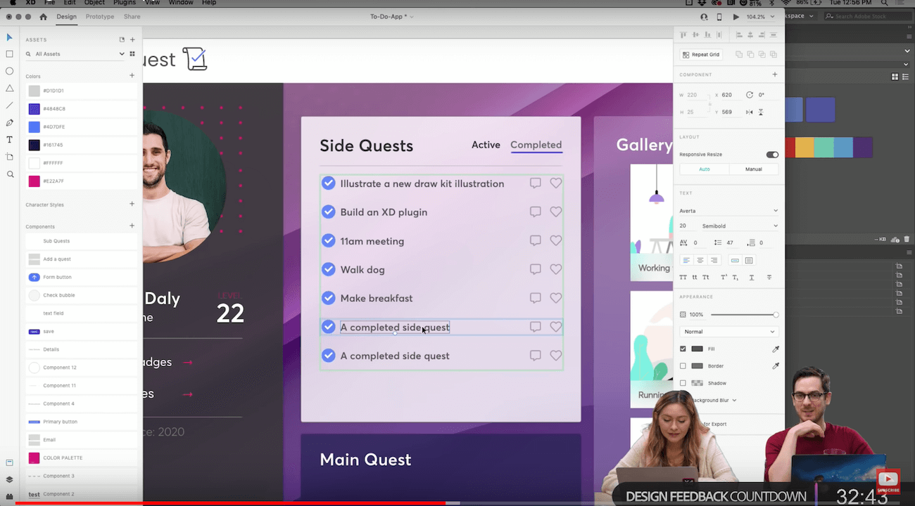Image resolution: width=915 pixels, height=506 pixels.
Task: Go to the Home screen icon
Action: coord(44,16)
